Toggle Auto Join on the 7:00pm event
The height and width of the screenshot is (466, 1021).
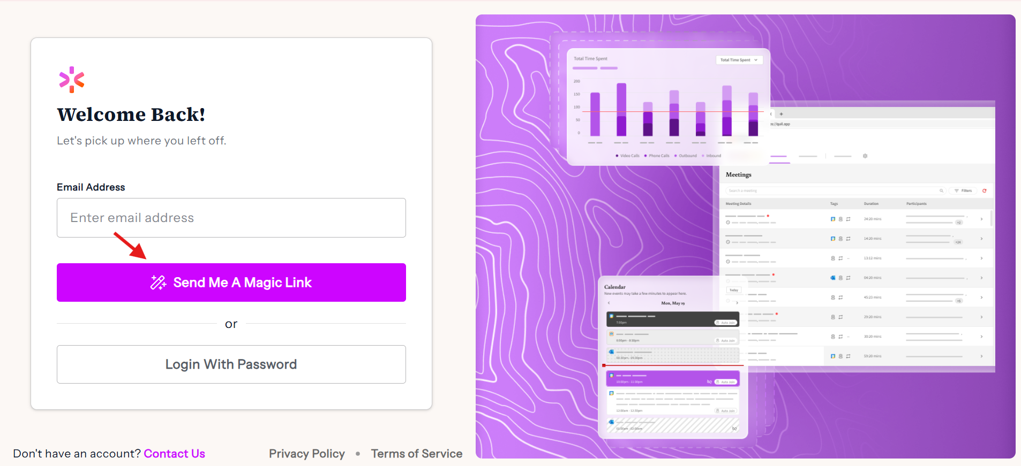726,323
